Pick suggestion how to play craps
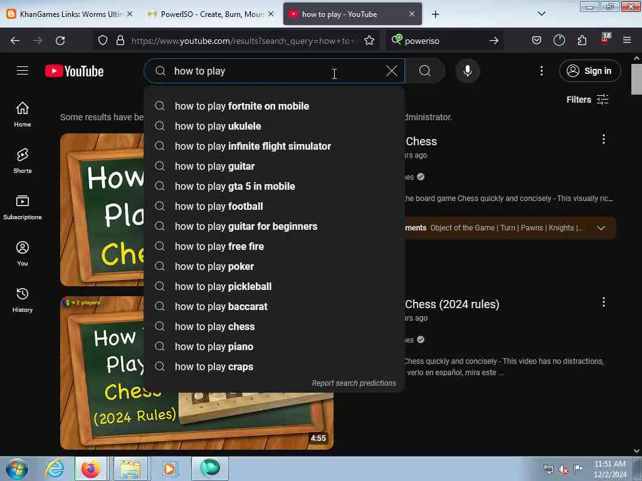The image size is (642, 481). 275,366
